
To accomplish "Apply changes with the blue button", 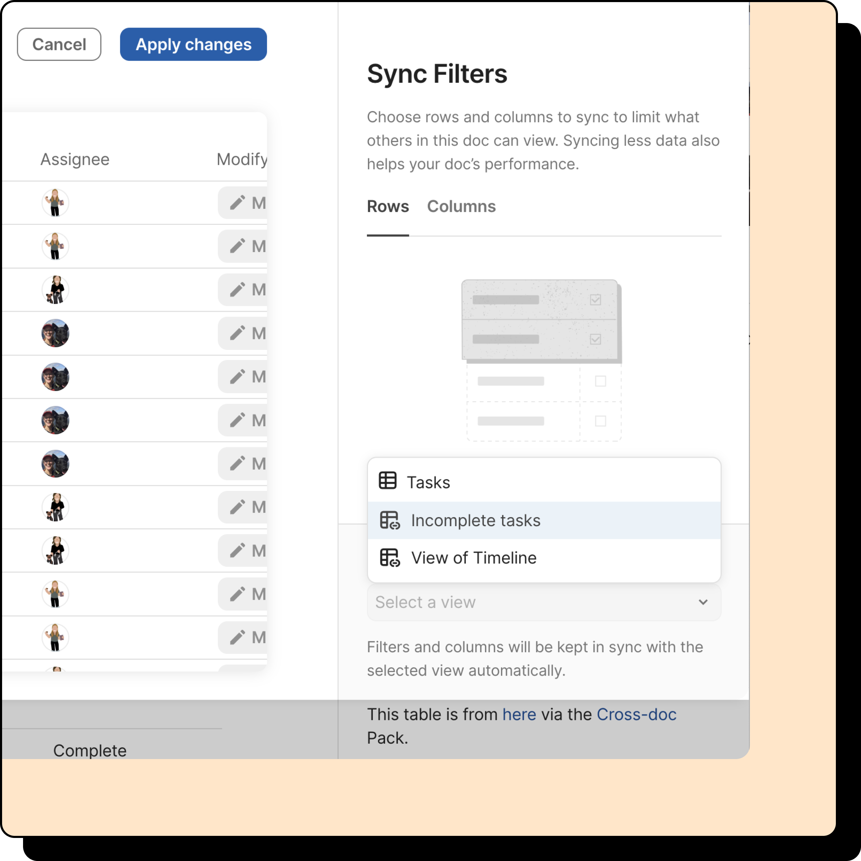I will (x=193, y=44).
